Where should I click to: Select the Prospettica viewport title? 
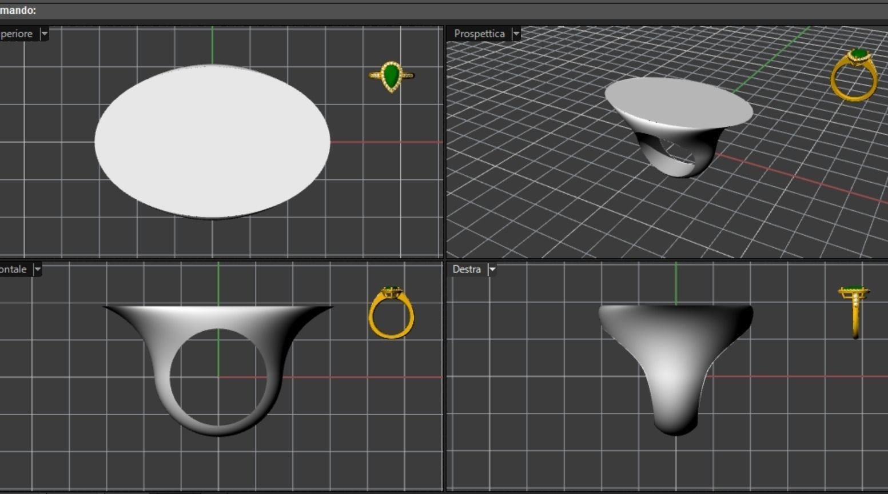(x=479, y=34)
